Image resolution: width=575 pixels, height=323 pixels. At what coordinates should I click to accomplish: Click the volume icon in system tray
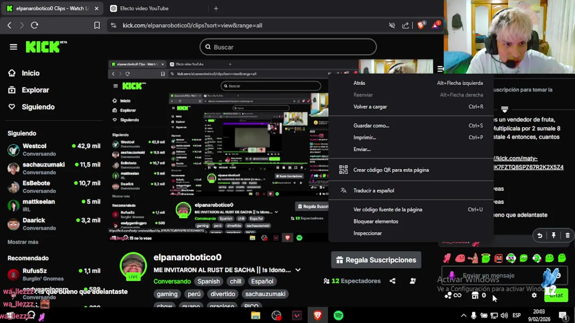point(504,316)
